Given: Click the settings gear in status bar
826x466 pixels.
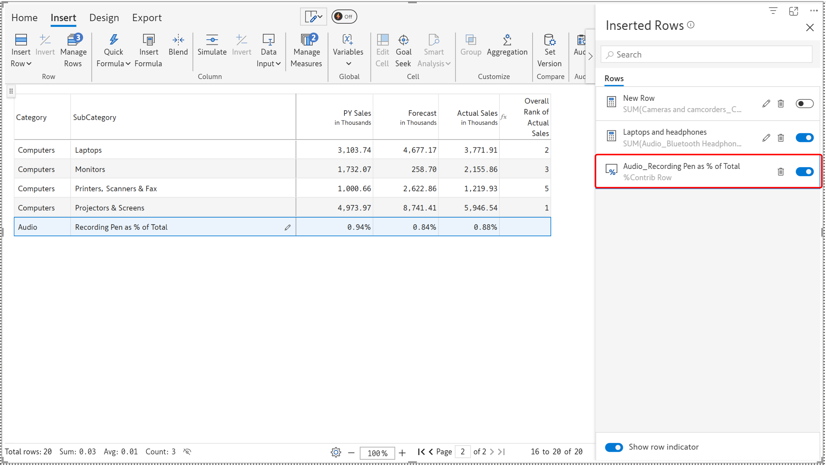Looking at the screenshot, I should [x=336, y=452].
